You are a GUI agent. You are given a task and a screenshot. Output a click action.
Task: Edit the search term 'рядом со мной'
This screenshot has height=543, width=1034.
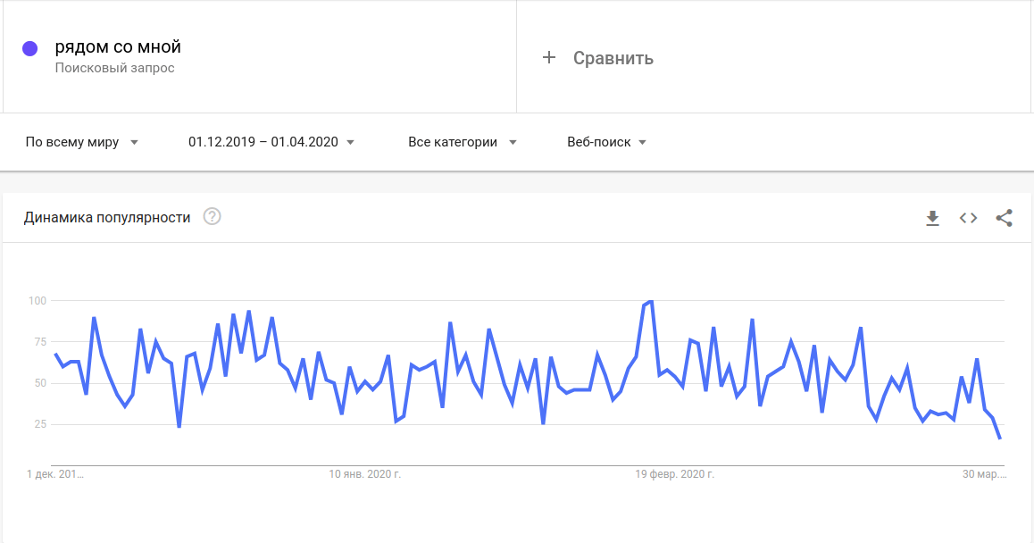point(118,47)
